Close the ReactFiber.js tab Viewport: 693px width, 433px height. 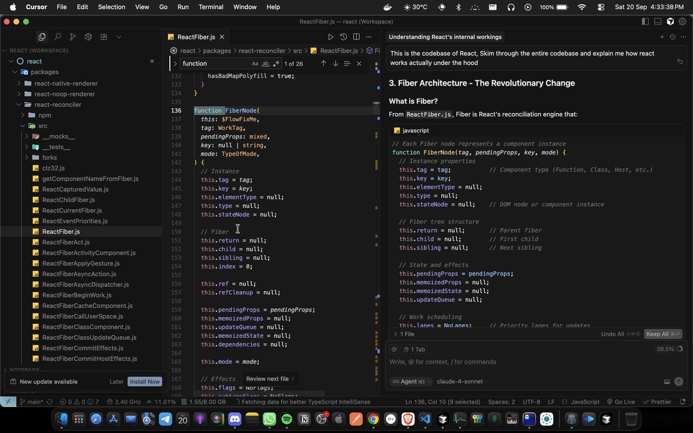coord(222,36)
